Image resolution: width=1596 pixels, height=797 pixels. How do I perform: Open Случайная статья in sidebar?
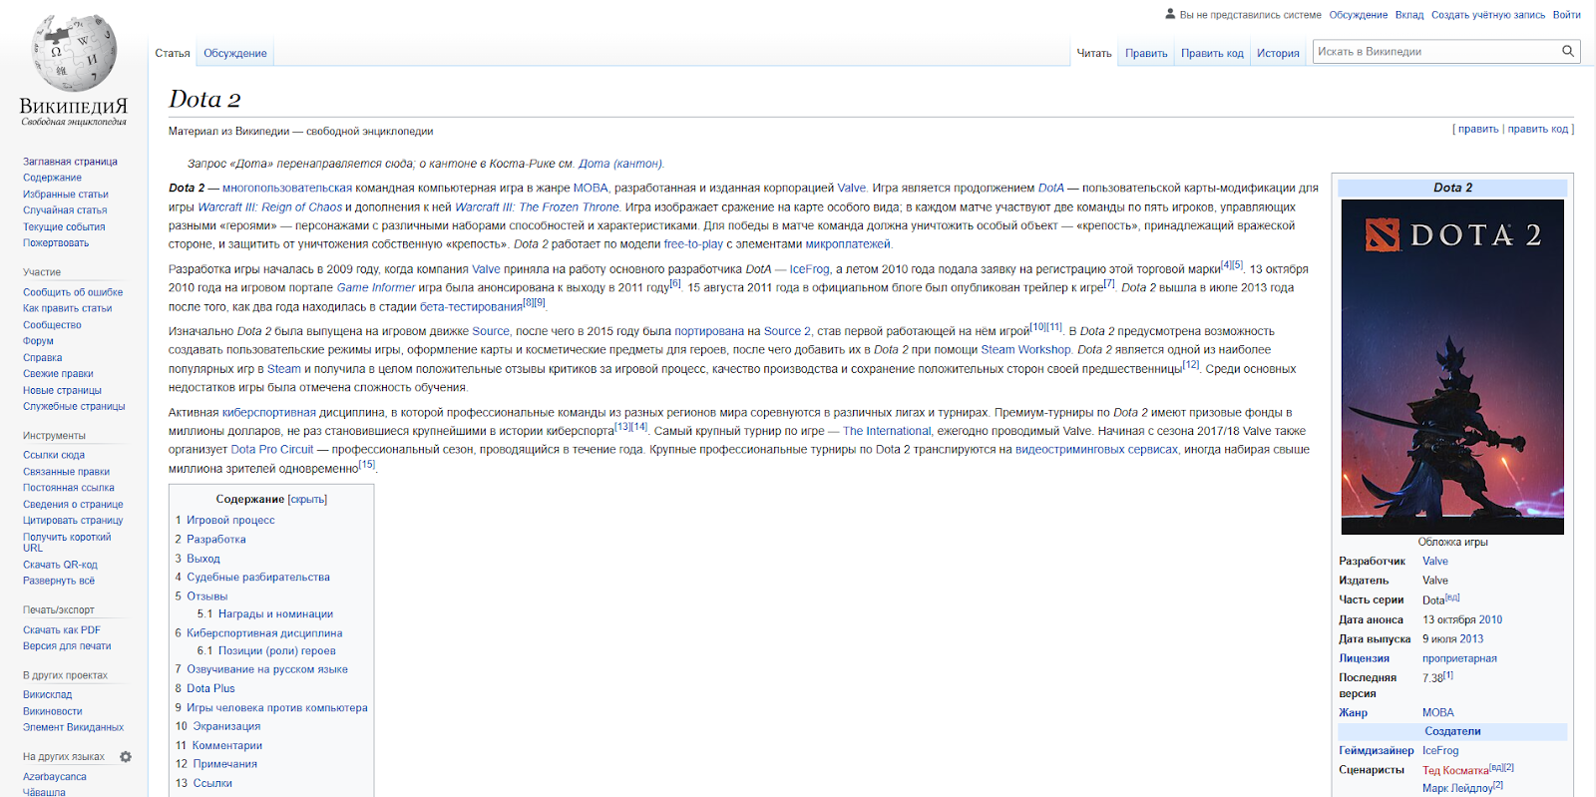tap(65, 210)
